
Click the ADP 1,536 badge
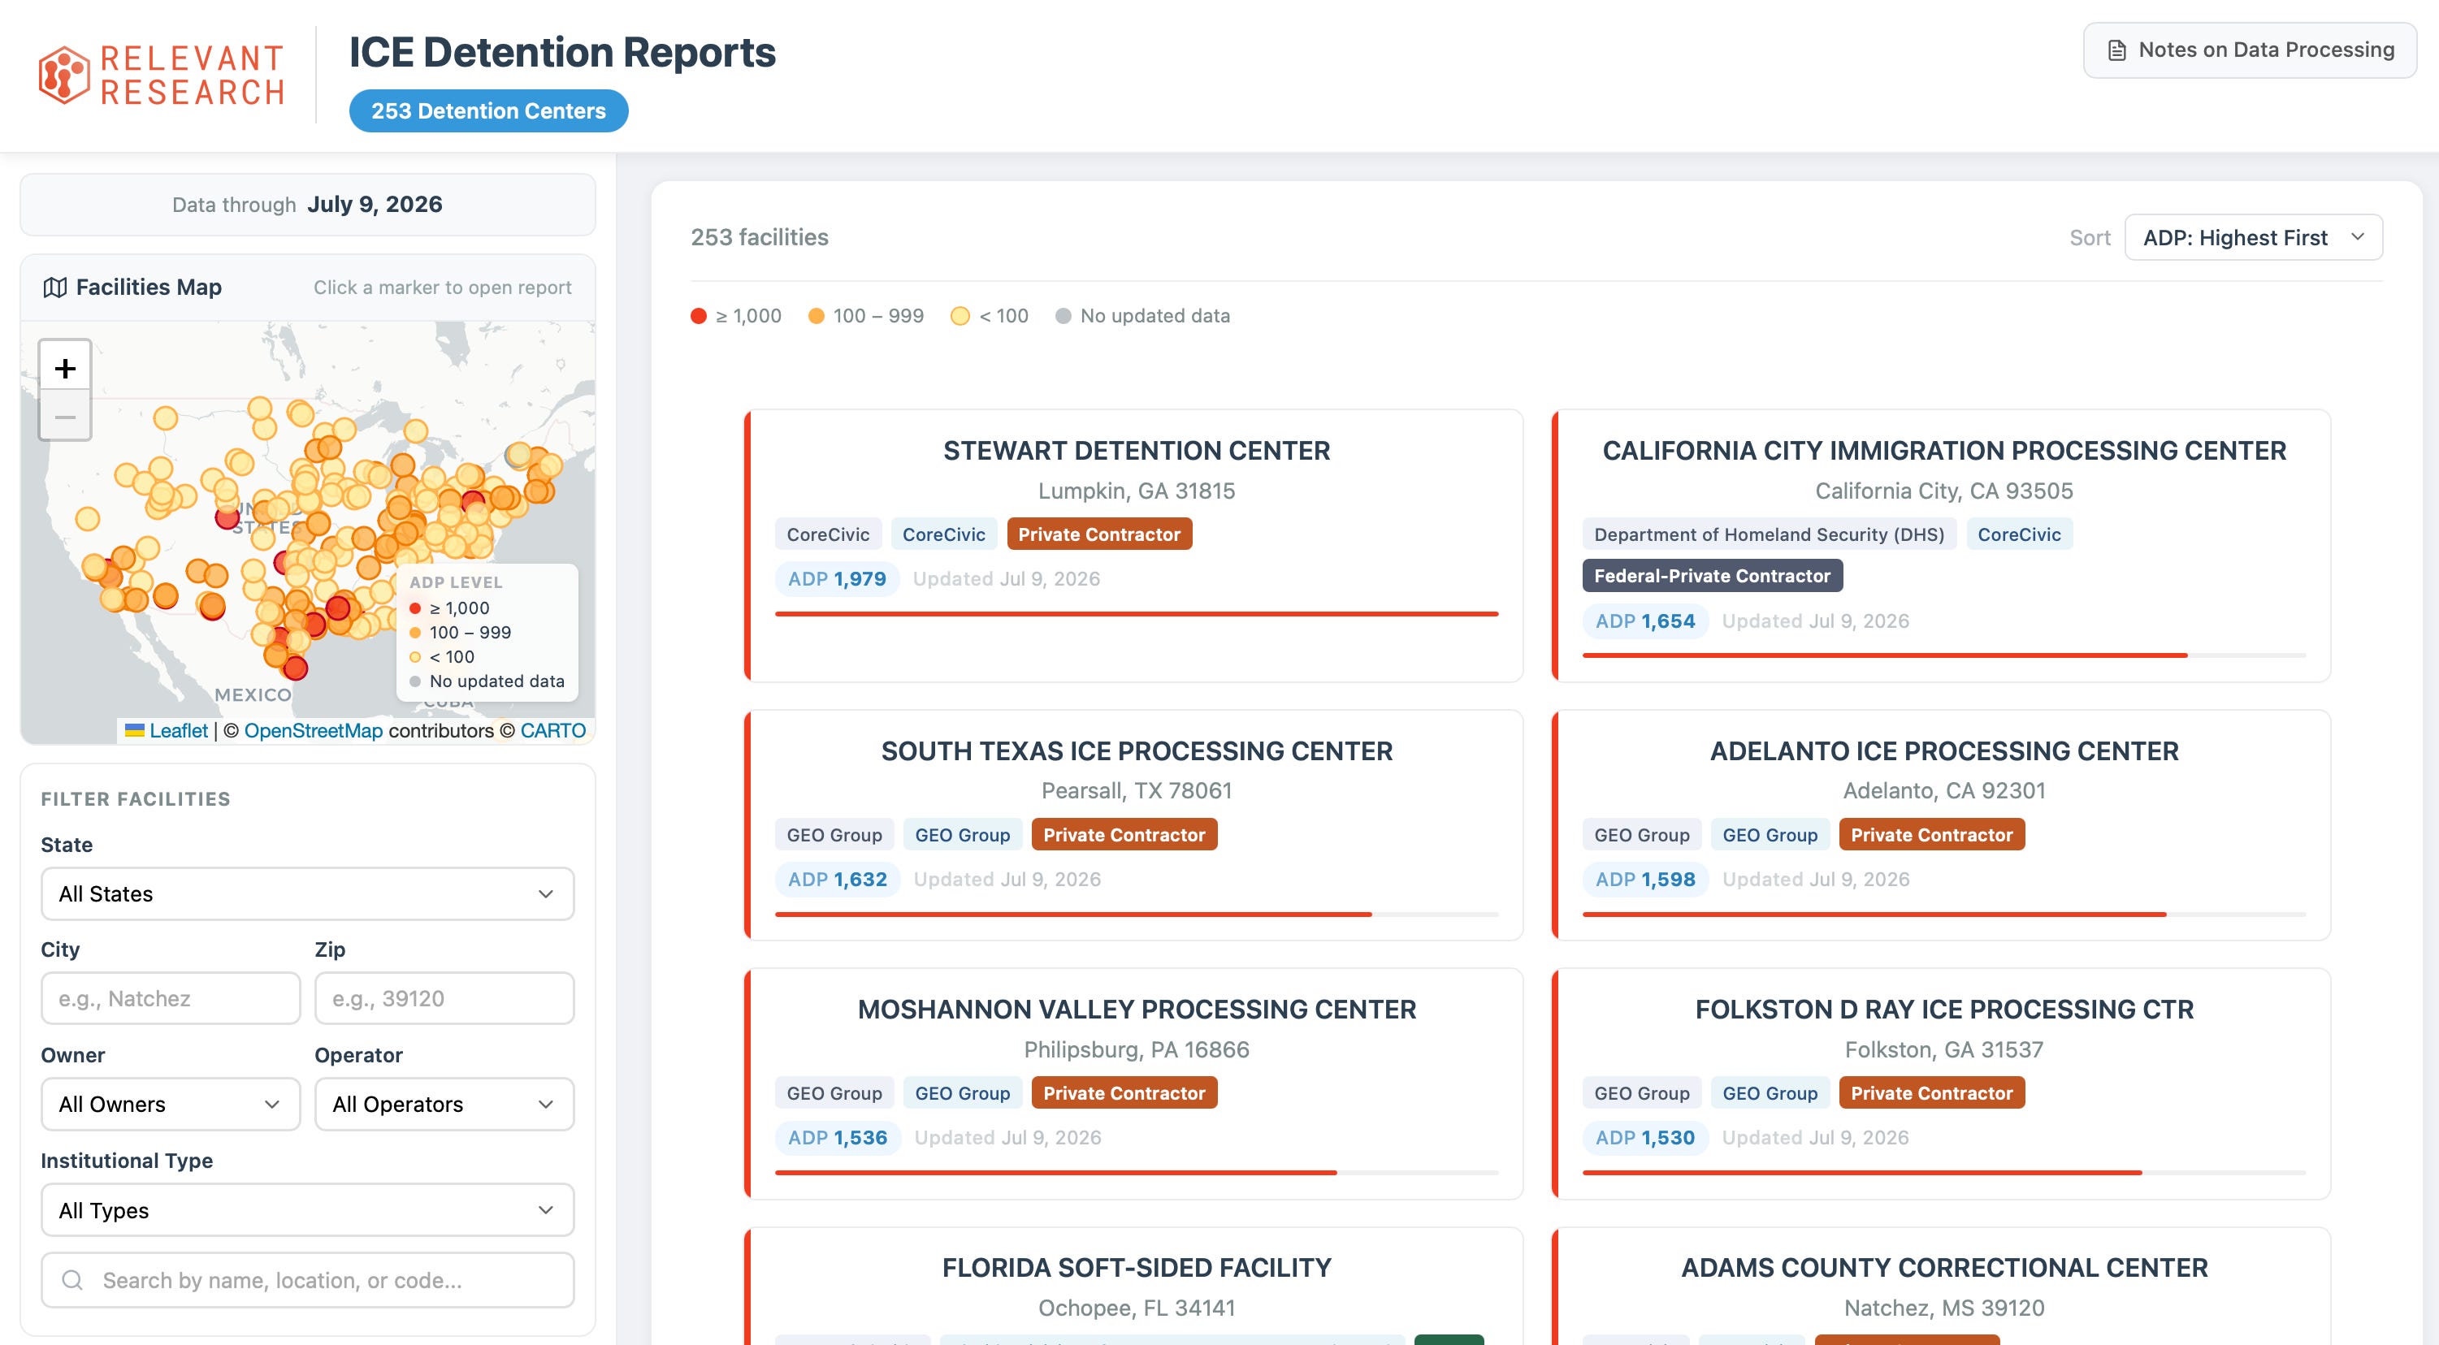[x=837, y=1138]
